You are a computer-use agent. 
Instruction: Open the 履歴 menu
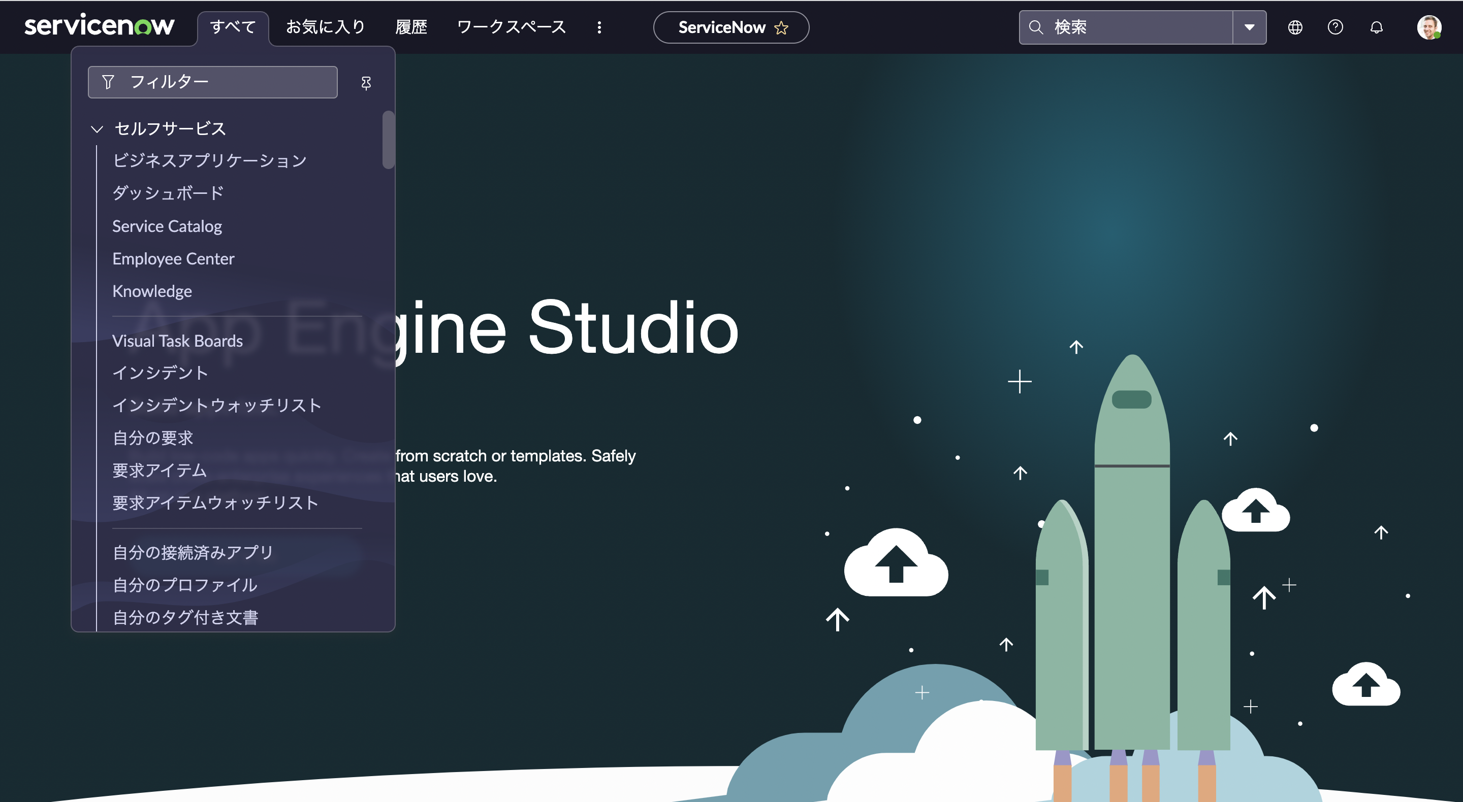(412, 26)
